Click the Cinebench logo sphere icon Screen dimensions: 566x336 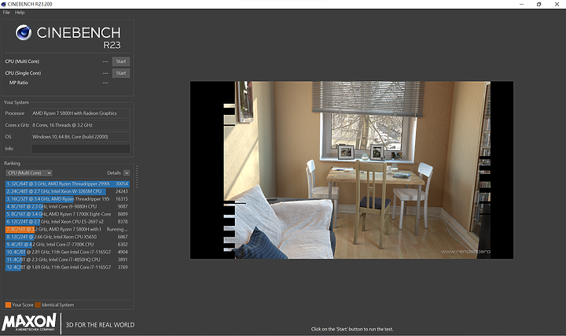[x=24, y=32]
